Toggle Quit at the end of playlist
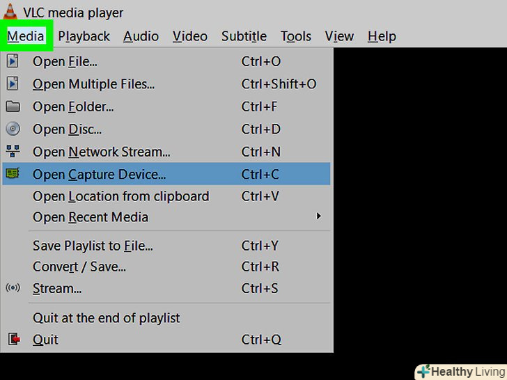The image size is (507, 380). [x=106, y=318]
